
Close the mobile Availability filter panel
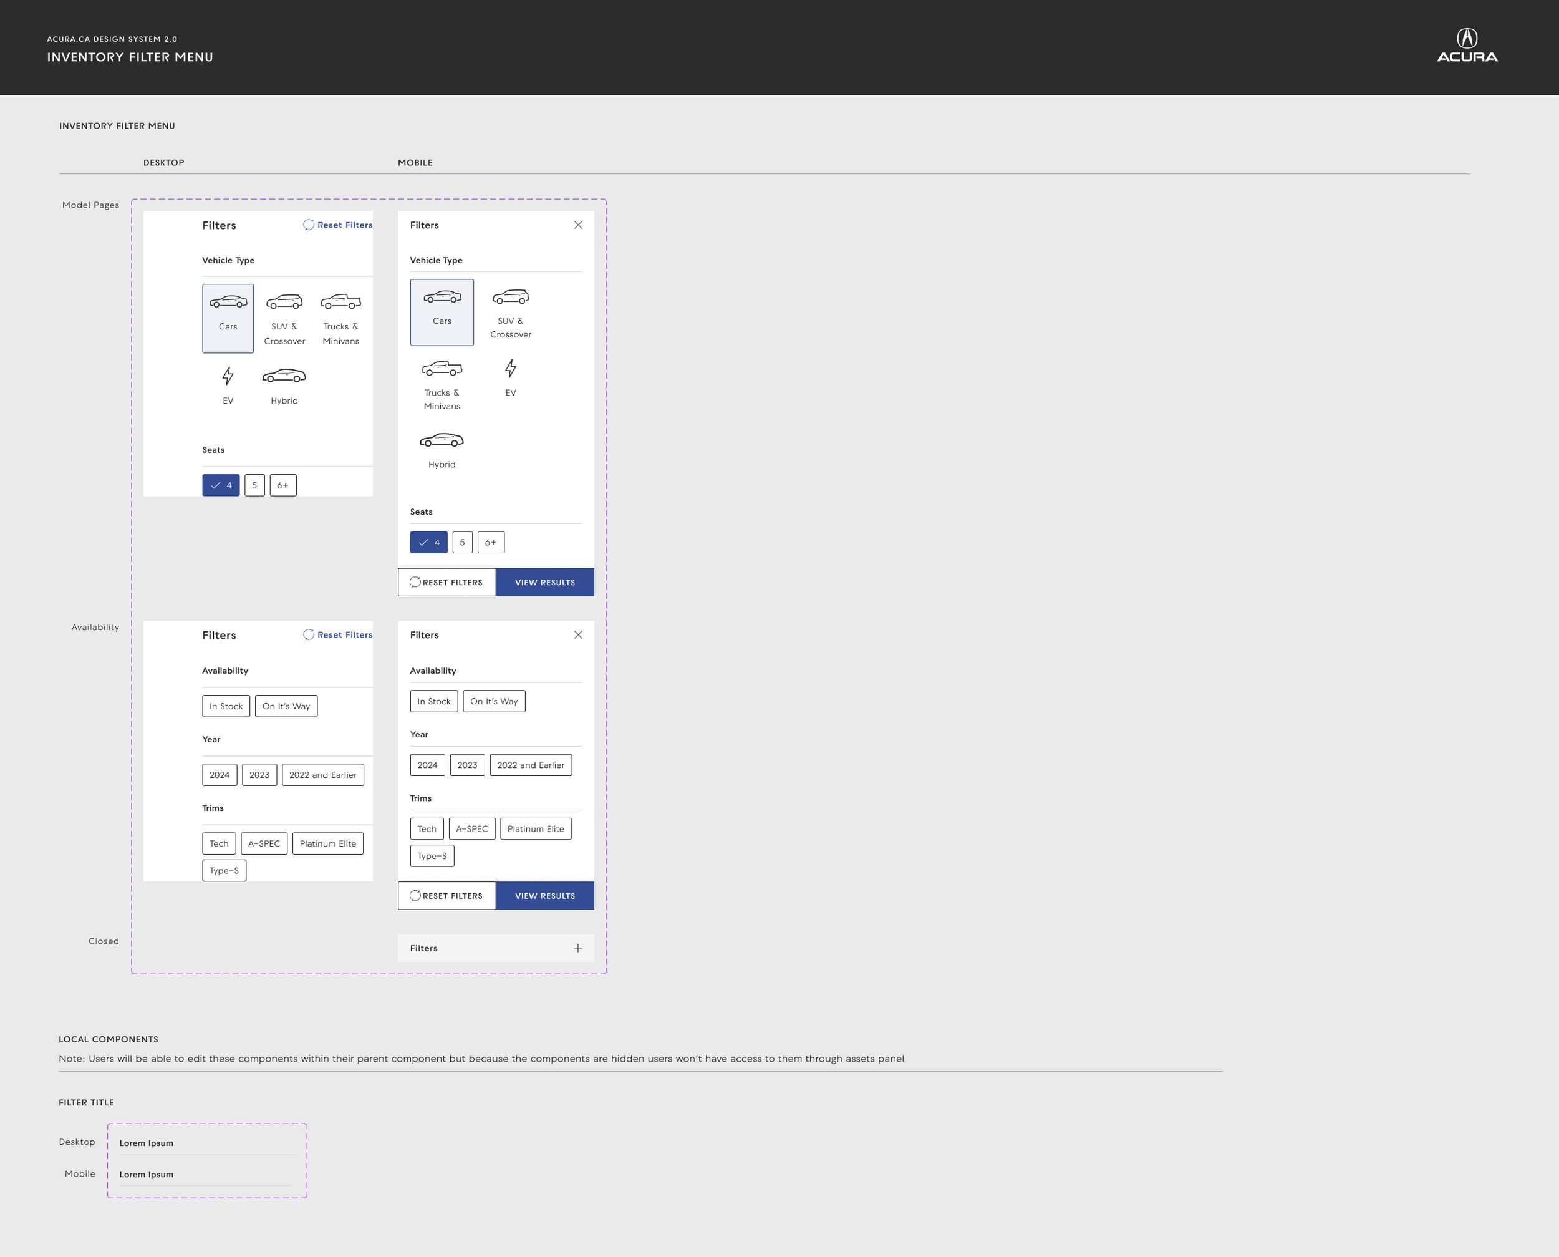pyautogui.click(x=578, y=635)
